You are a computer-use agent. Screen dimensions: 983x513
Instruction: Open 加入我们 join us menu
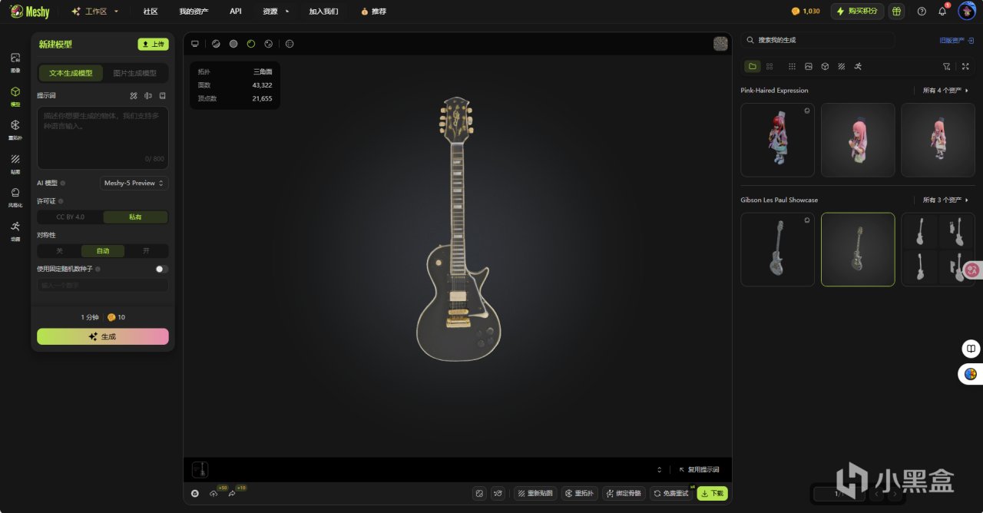click(323, 12)
